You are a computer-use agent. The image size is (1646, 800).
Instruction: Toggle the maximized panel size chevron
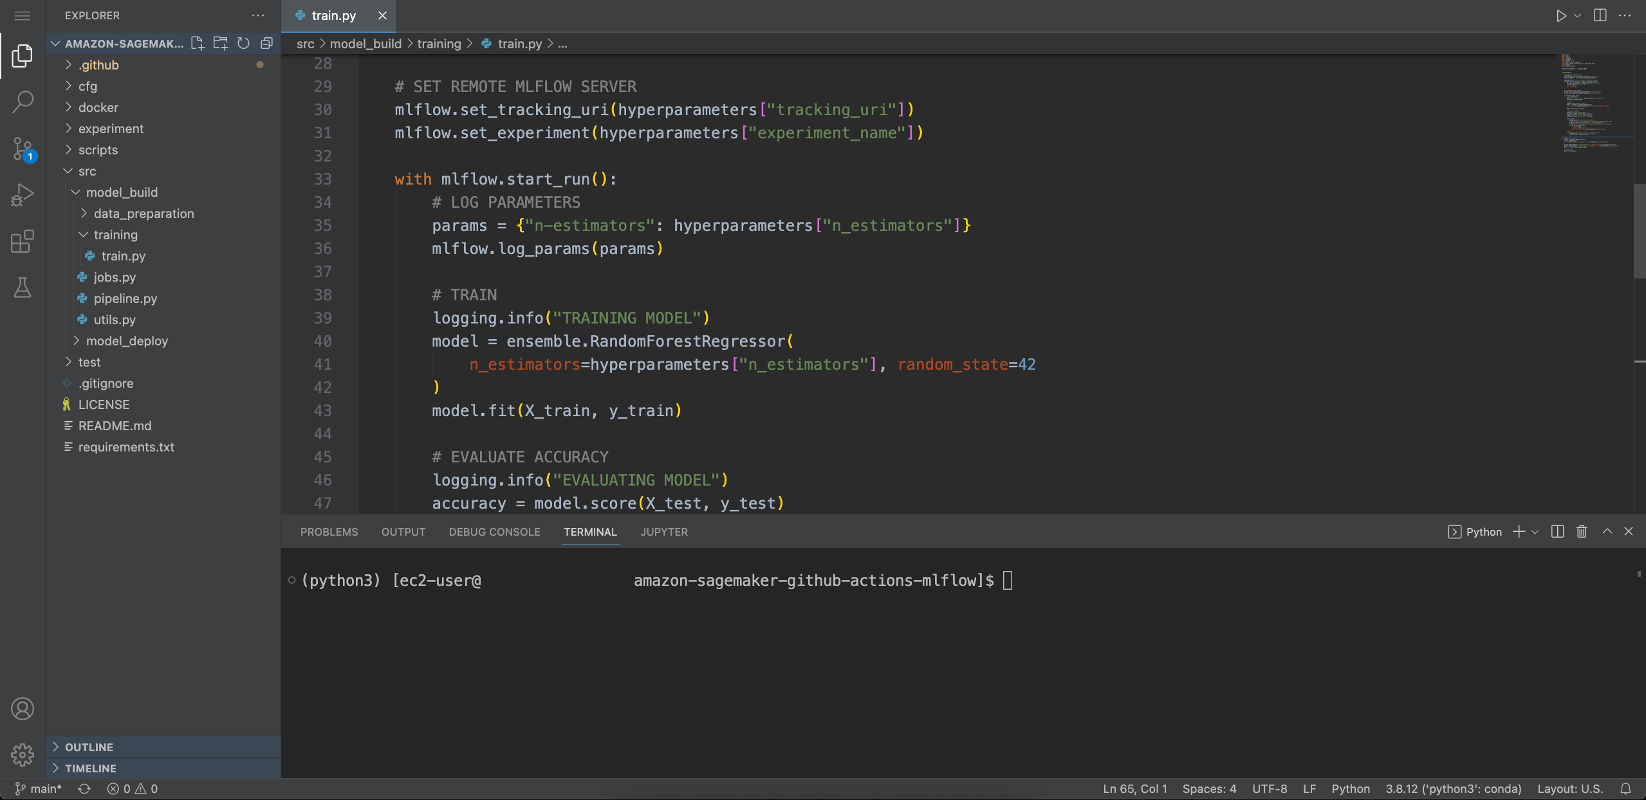pyautogui.click(x=1607, y=531)
